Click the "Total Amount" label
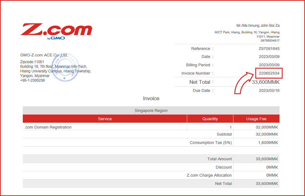The height and width of the screenshot is (196, 305). pyautogui.click(x=219, y=159)
